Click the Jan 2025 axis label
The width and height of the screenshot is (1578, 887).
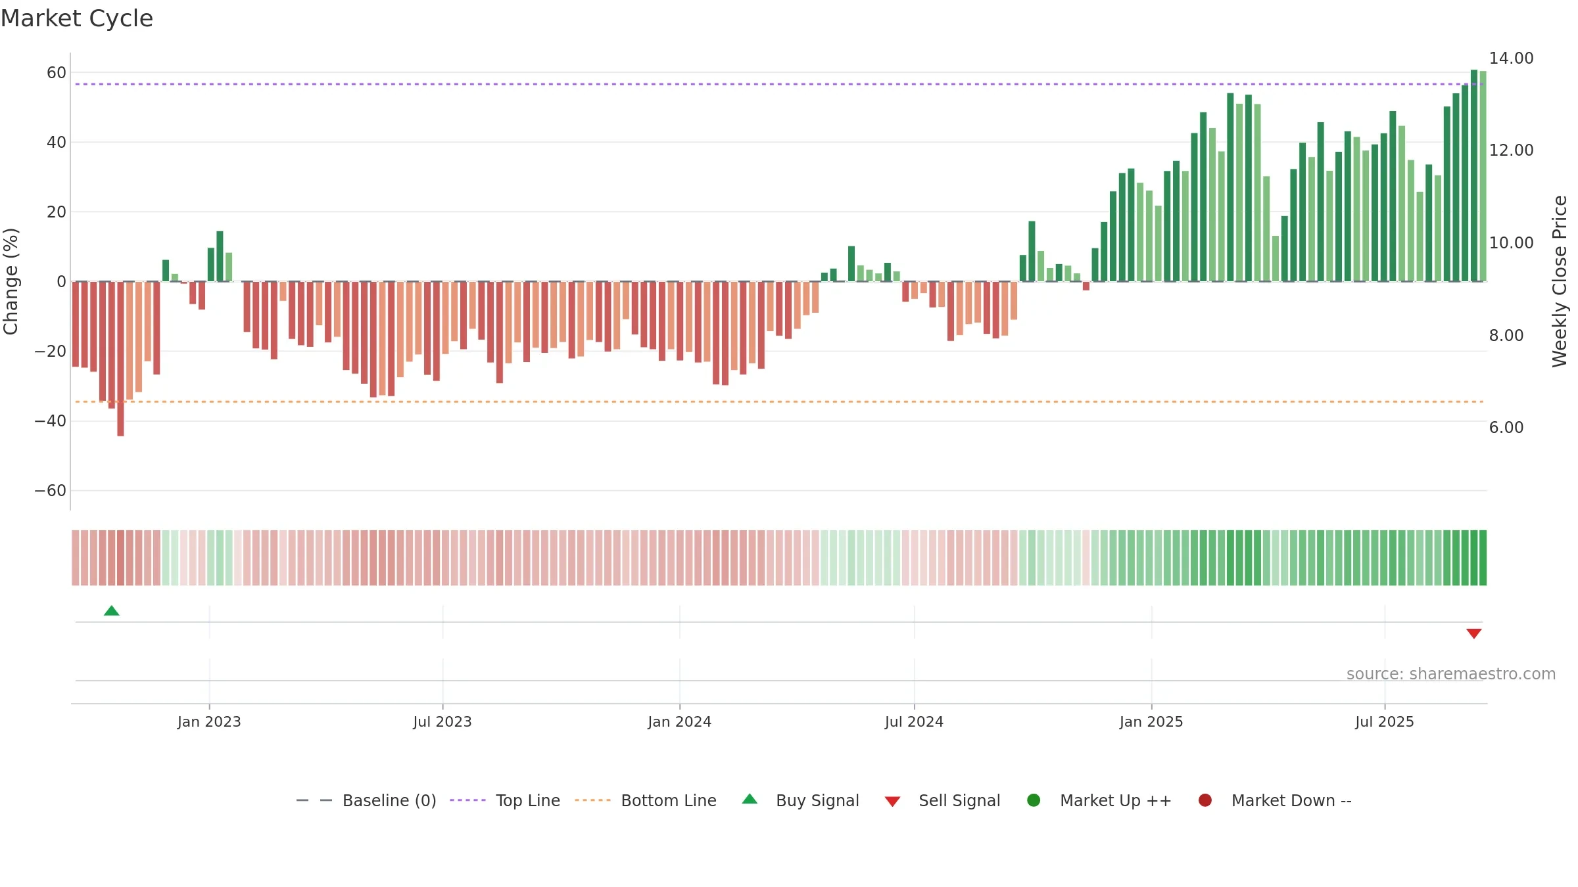[x=1151, y=722]
